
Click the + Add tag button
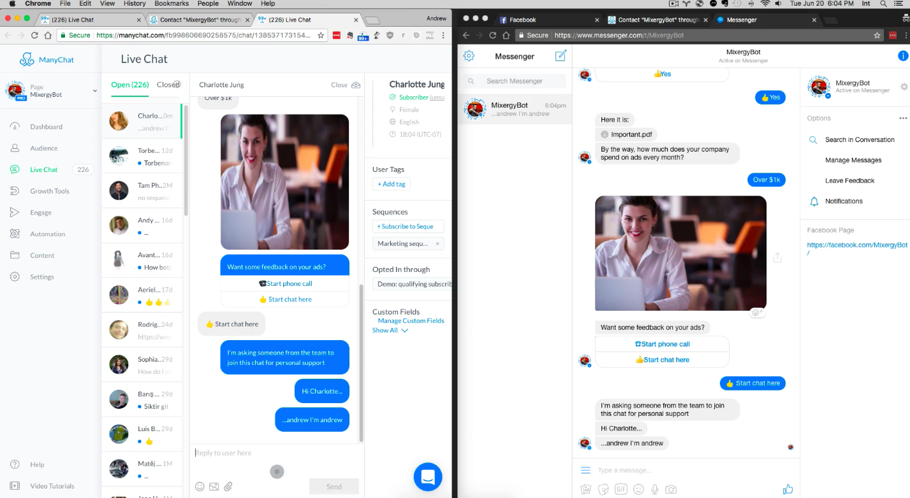[391, 184]
